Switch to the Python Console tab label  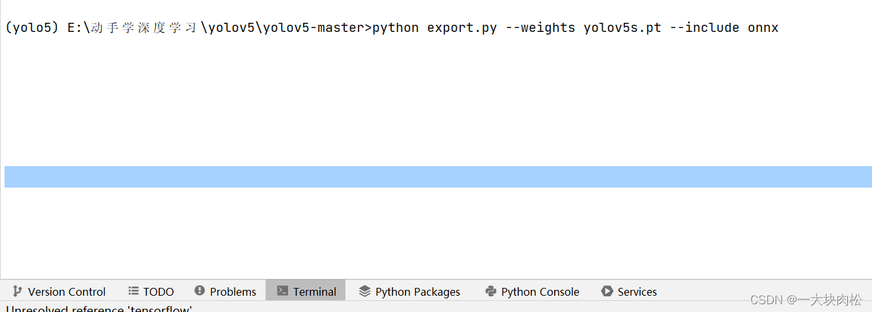tap(540, 292)
